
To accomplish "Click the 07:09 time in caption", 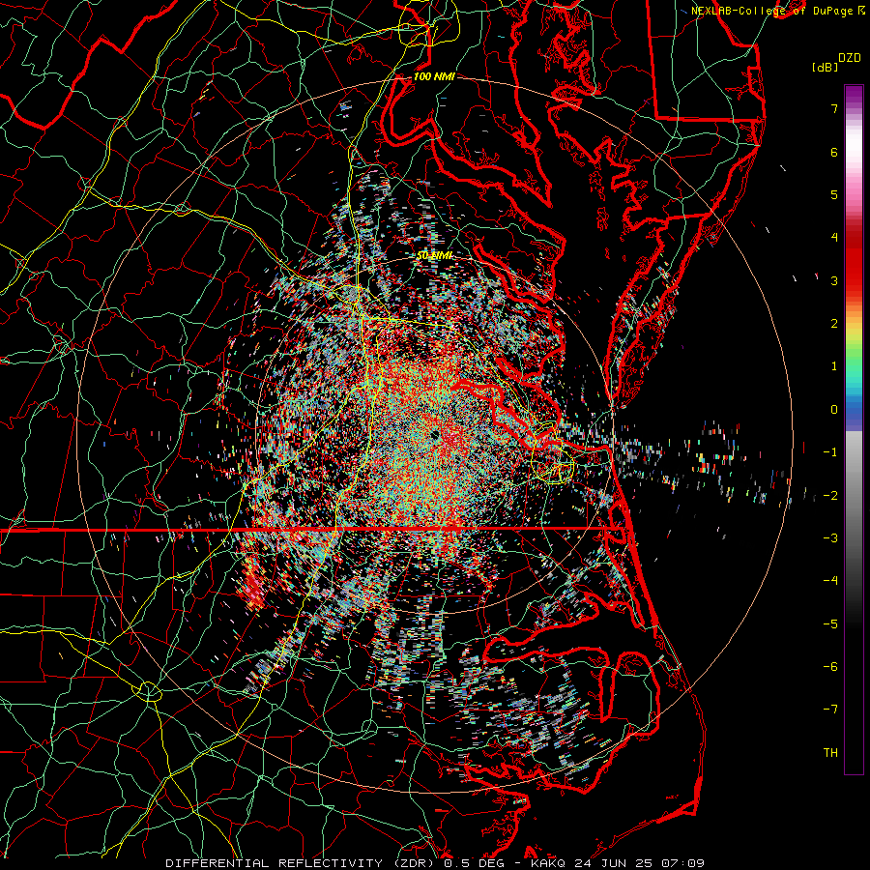I will coord(684,863).
